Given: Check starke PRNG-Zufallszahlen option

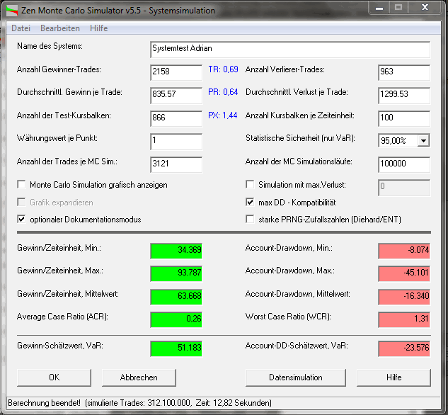Looking at the screenshot, I should [250, 220].
